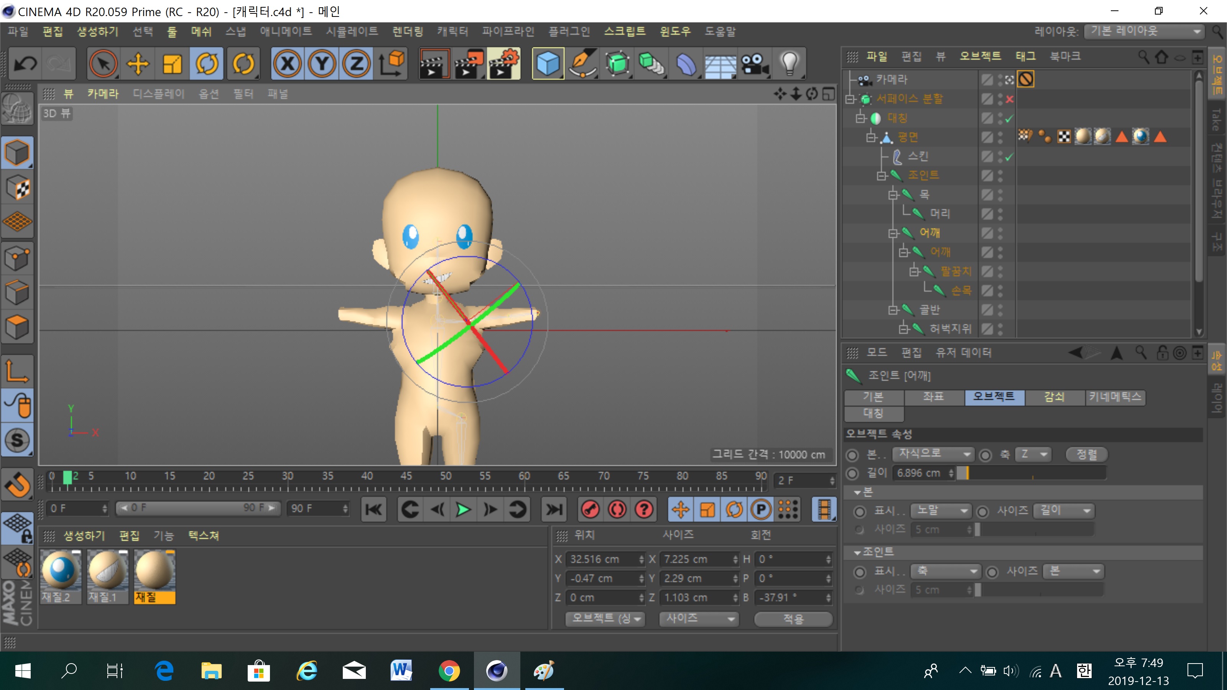Screen dimensions: 1227x690
Task: Add a light bulb object
Action: point(790,63)
